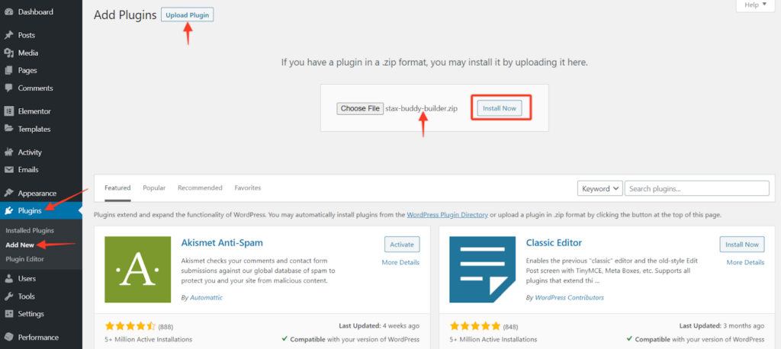
Task: Click the Comments bubble icon
Action: [8, 88]
